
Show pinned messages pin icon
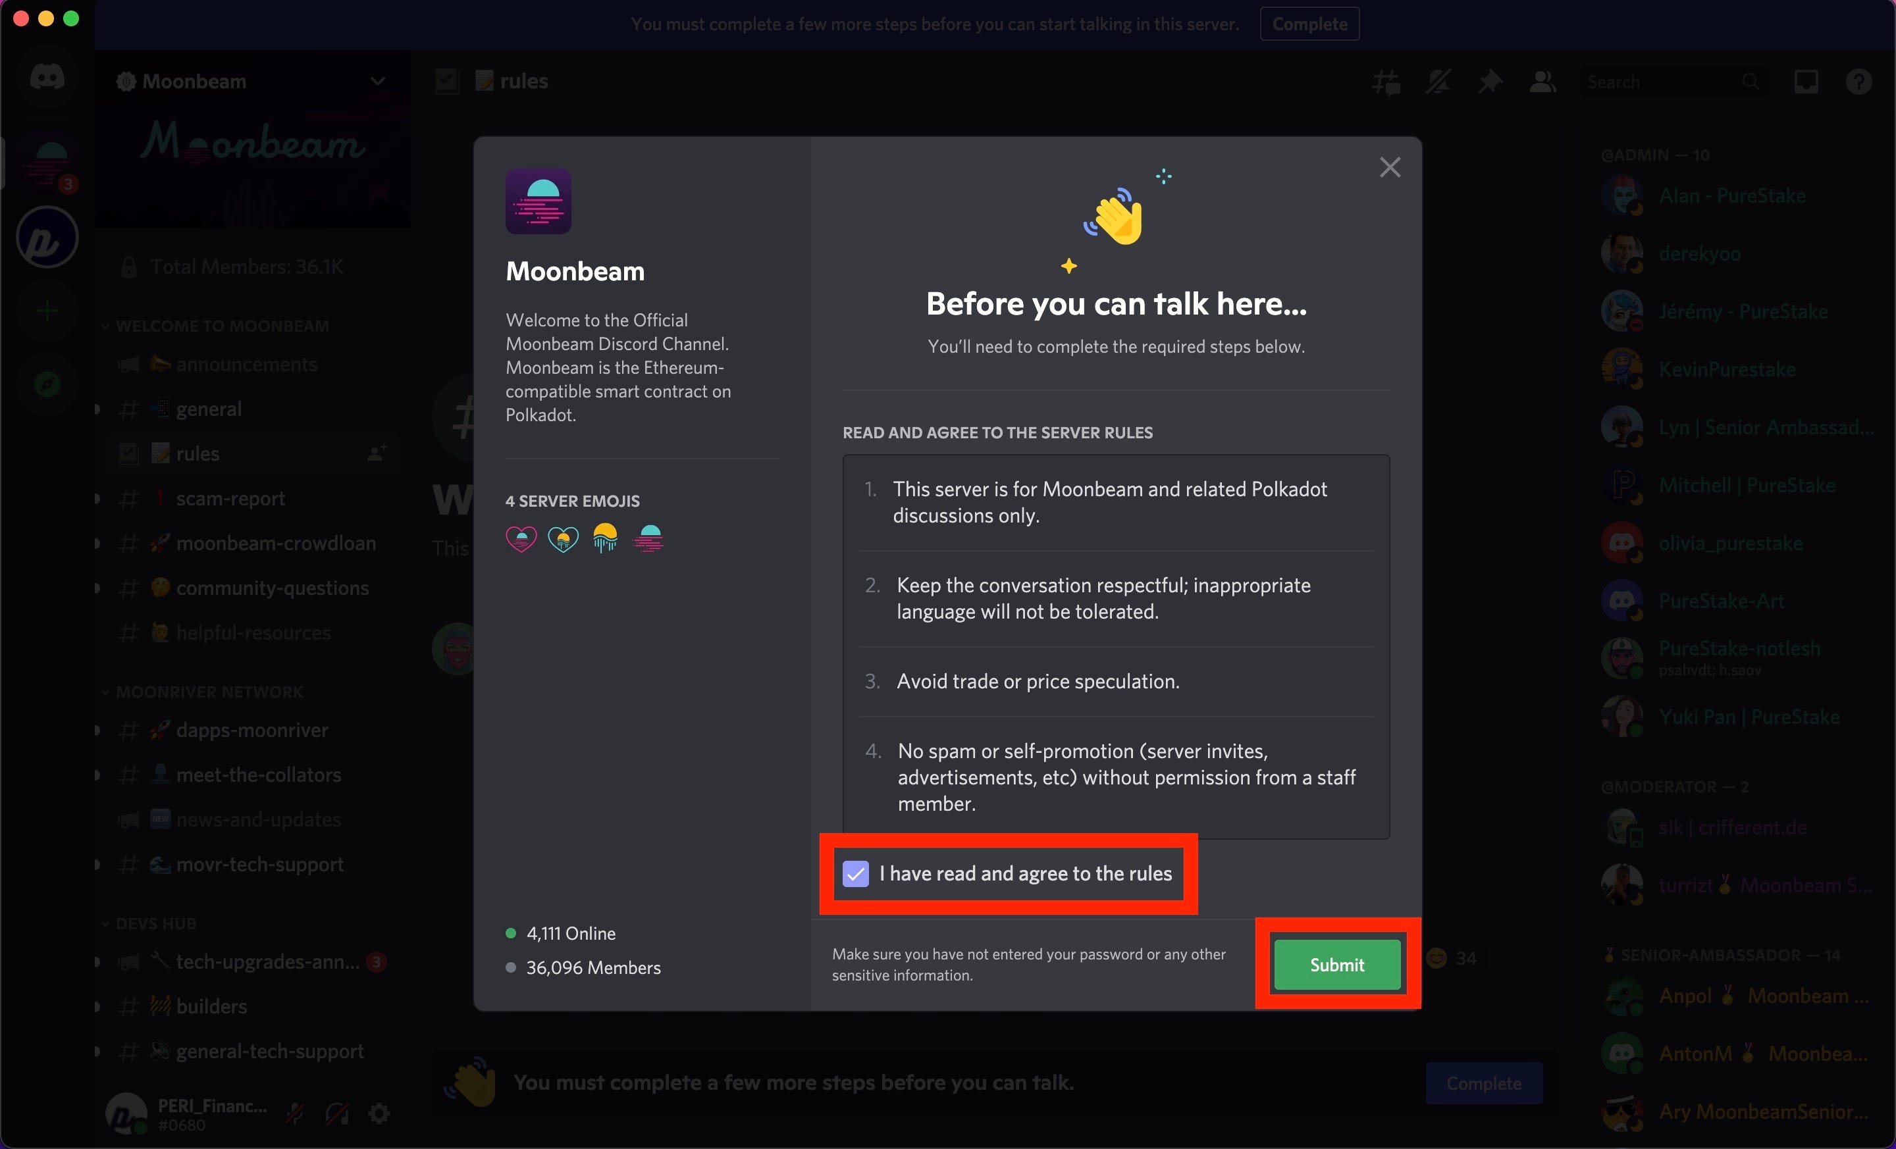(1490, 82)
